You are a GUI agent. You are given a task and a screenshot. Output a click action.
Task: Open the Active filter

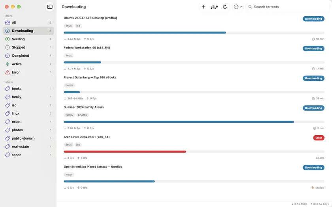(x=28, y=64)
